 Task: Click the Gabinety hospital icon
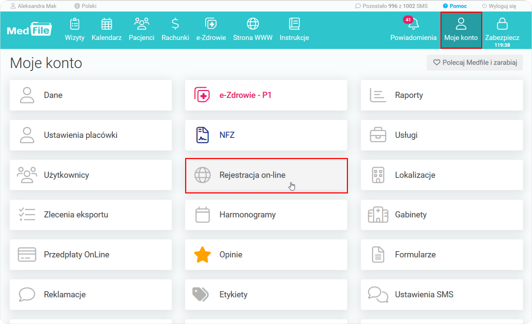point(378,215)
